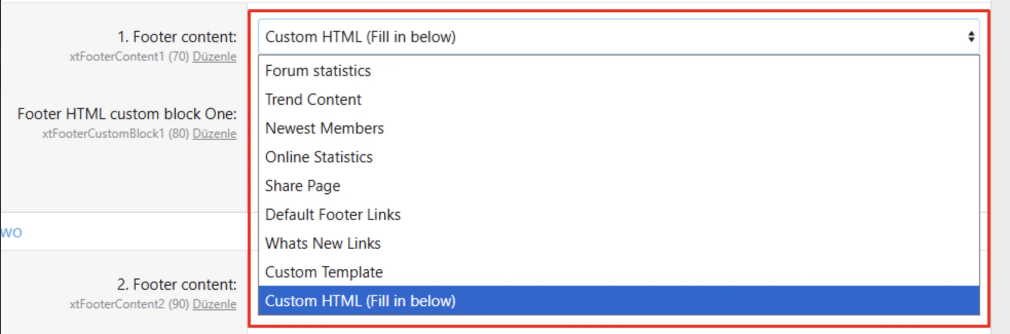The width and height of the screenshot is (1010, 334).
Task: Pick the Whats New Links option
Action: [x=323, y=244]
